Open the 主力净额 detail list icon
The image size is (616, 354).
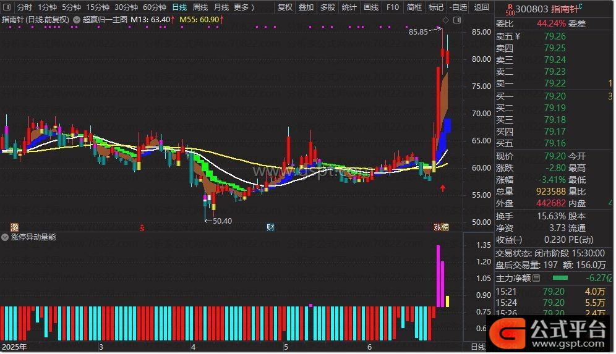tap(536, 278)
